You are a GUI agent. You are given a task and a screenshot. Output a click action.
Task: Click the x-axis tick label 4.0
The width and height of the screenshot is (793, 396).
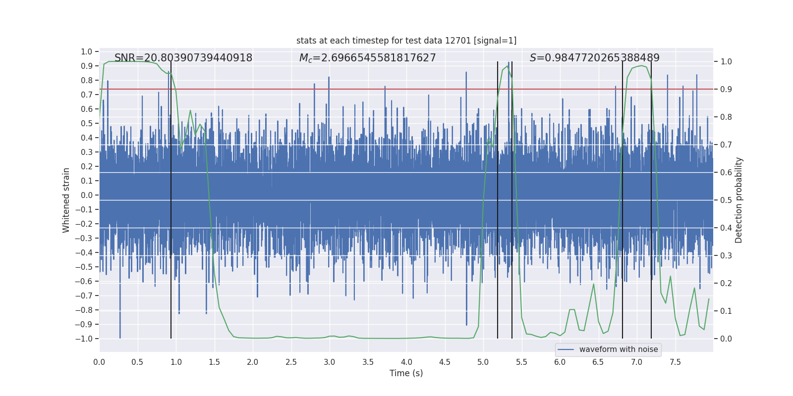point(406,362)
